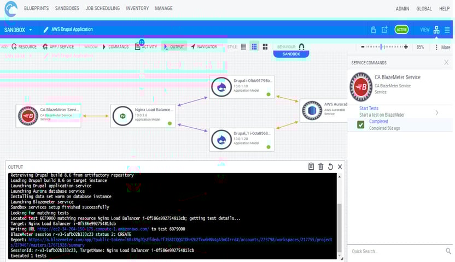Open the ec2 amazonaws URL link in output
The width and height of the screenshot is (455, 262).
pyautogui.click(x=93, y=229)
